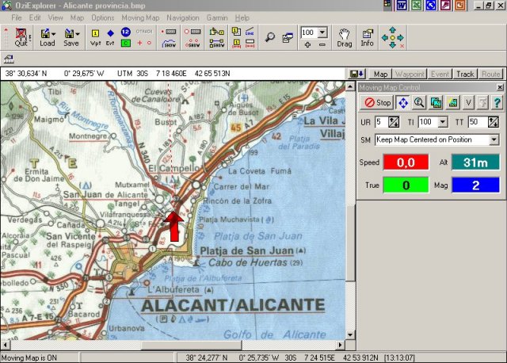Screen dimensions: 507x363
Task: Toggle the blue center-on-position arrows button
Action: 403,102
